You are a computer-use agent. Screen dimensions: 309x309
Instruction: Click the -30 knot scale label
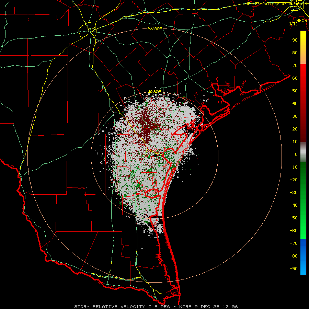coord(294,193)
